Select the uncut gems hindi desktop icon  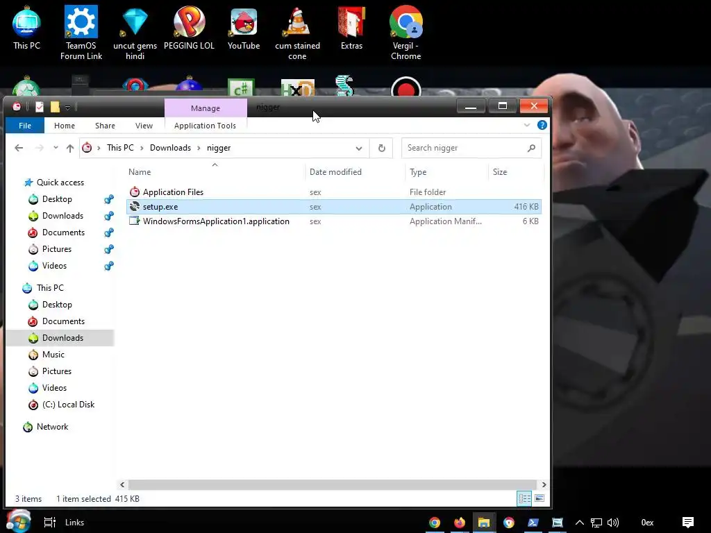tap(135, 33)
